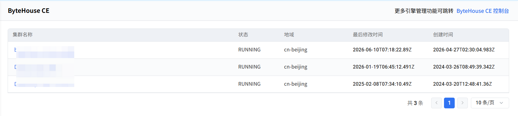
Task: Click the ByteHouse CE page title
Action: point(28,11)
